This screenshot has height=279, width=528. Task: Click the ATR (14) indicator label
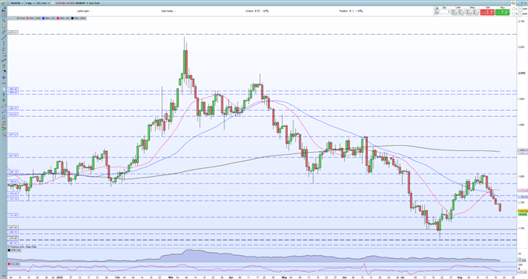pos(14,250)
